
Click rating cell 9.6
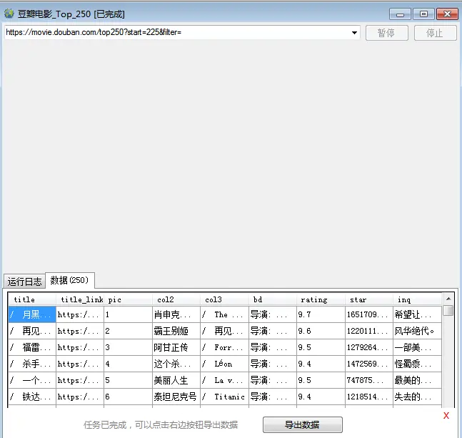click(321, 331)
